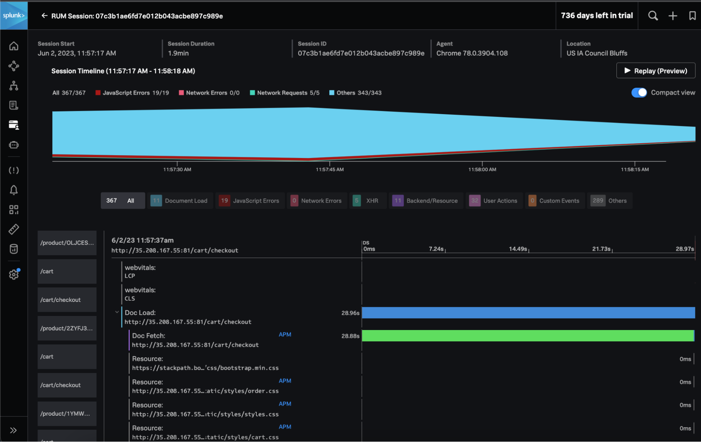Click the search magnifier icon
Image resolution: width=701 pixels, height=442 pixels.
click(653, 15)
